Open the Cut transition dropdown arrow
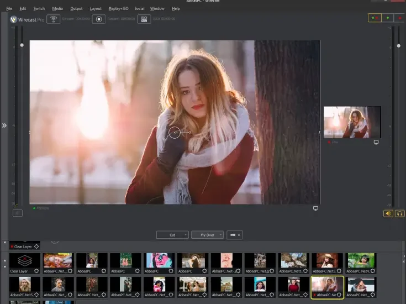The image size is (406, 304). pos(186,235)
